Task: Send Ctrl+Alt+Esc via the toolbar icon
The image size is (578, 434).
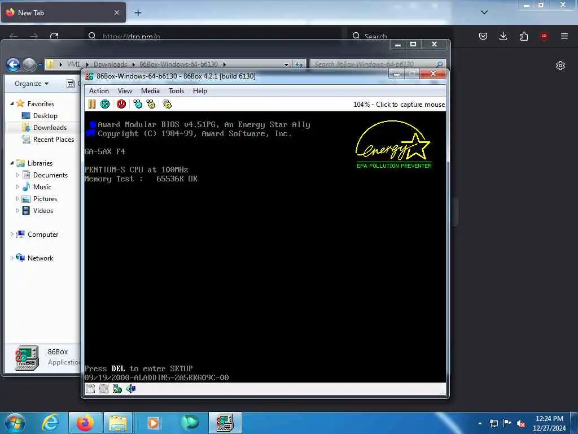Action: [151, 104]
